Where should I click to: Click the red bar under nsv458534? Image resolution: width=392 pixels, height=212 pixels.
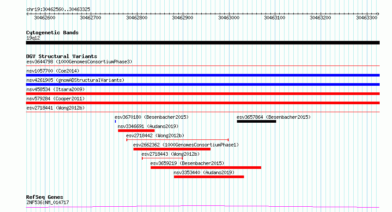click(x=203, y=94)
